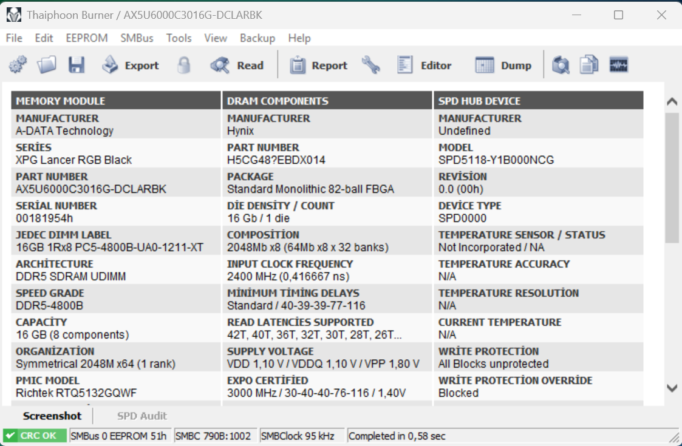Open the Report view from toolbar

[318, 65]
